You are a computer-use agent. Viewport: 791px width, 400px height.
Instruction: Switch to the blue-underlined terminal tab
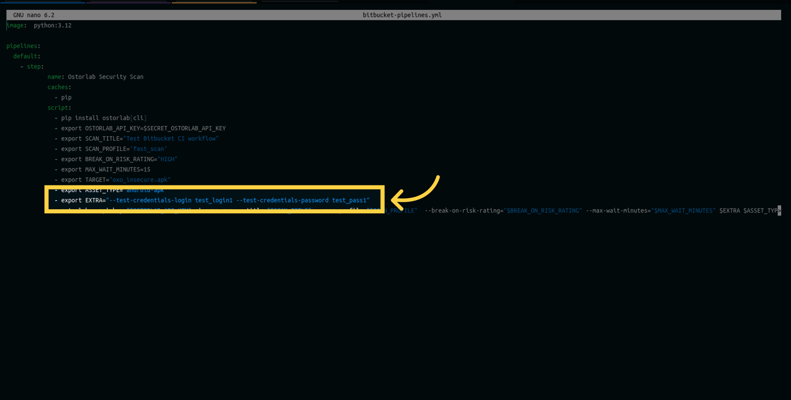point(43,2)
